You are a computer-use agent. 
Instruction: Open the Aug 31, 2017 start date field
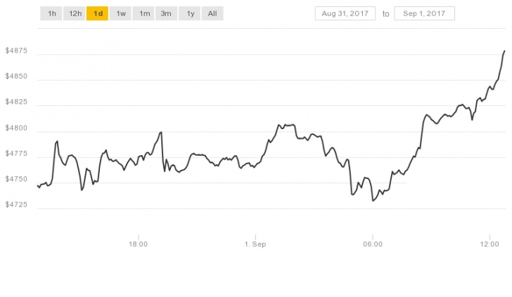[345, 14]
